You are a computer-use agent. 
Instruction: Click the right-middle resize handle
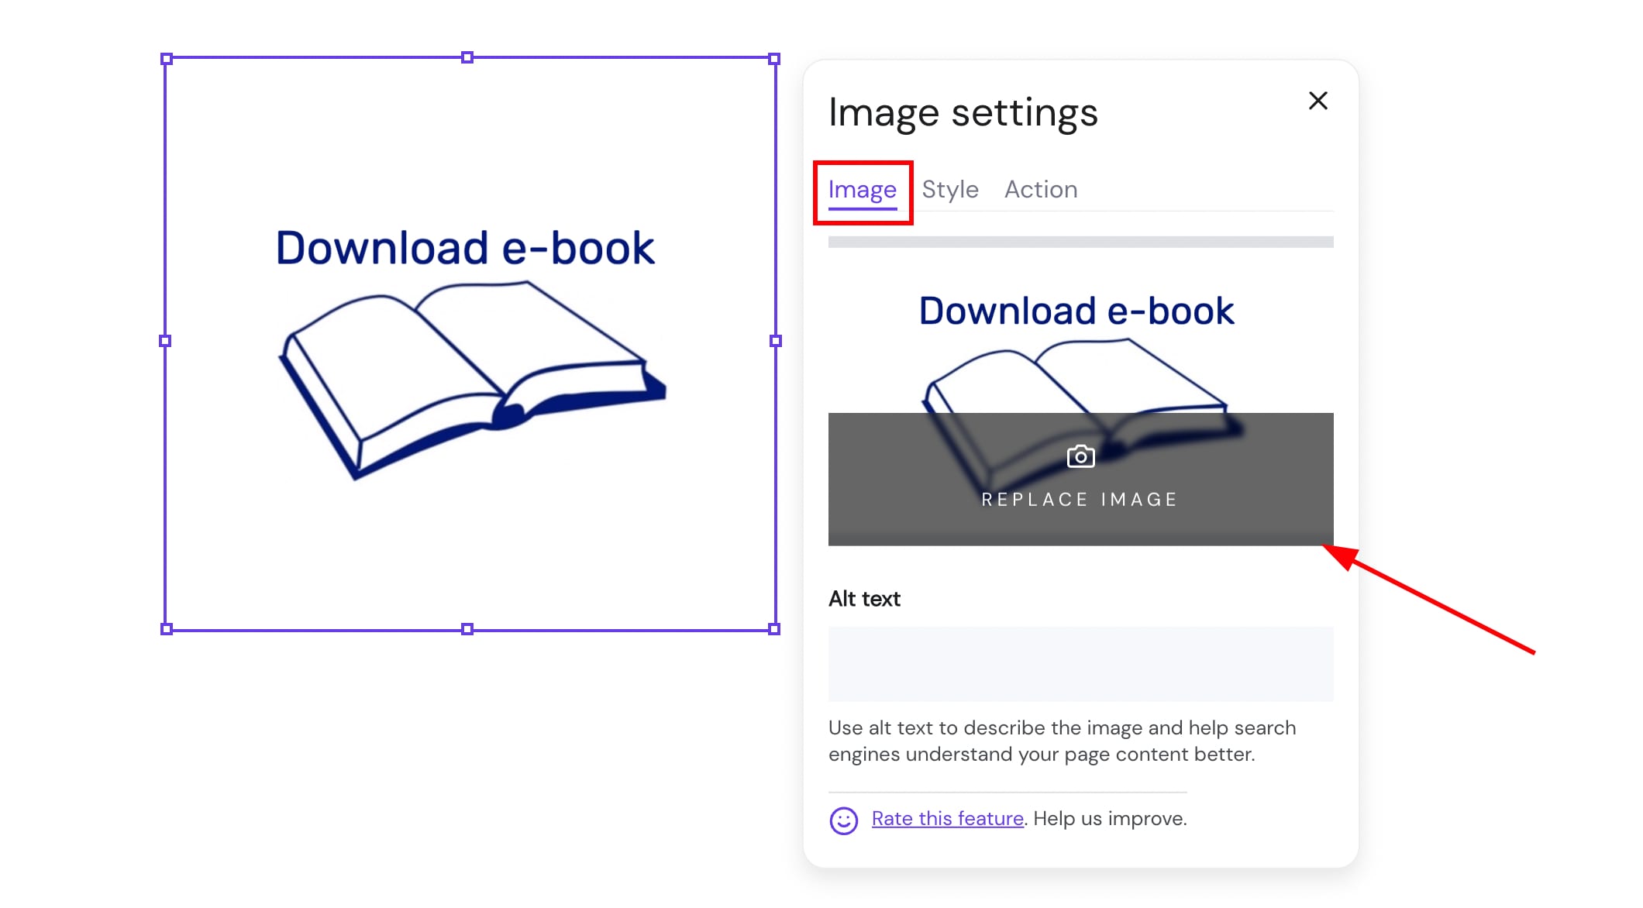[x=775, y=341]
